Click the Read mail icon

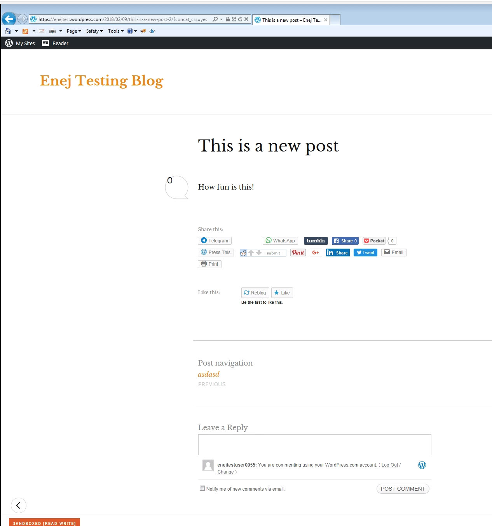42,31
